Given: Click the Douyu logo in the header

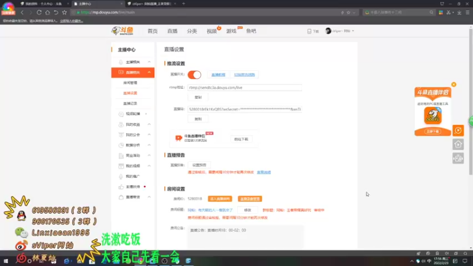Looking at the screenshot, I should click(x=122, y=31).
